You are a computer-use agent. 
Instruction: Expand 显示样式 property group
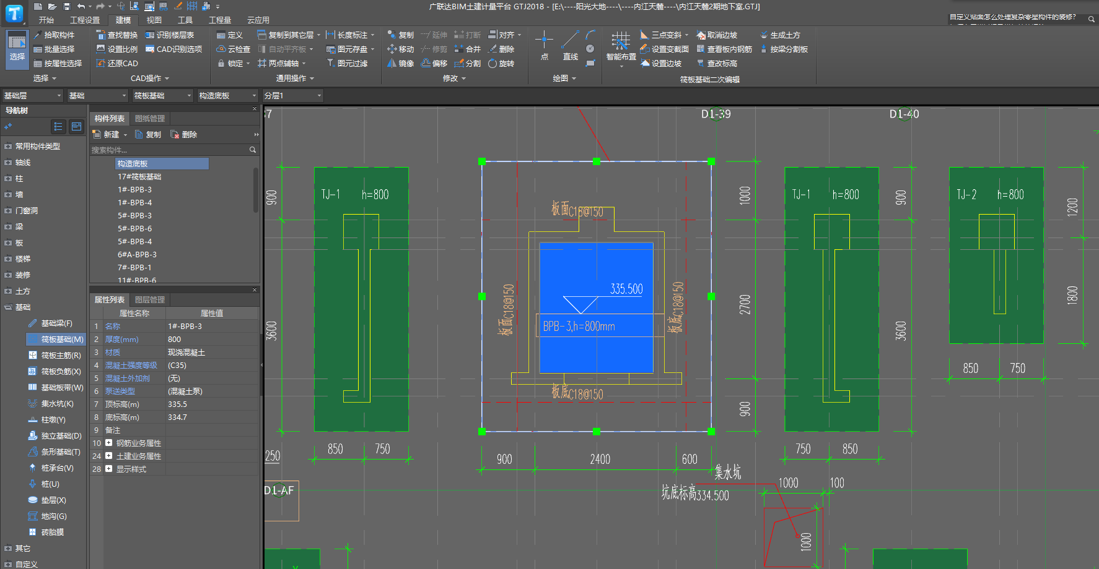[x=109, y=469]
